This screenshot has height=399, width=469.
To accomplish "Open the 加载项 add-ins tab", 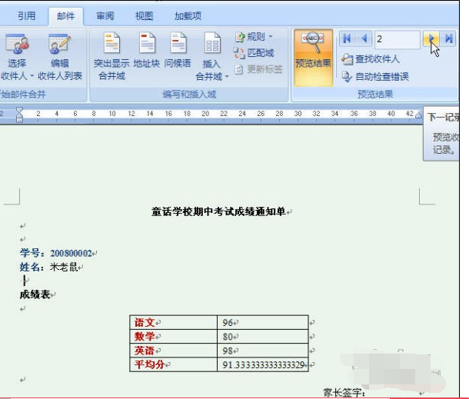I will (x=188, y=16).
